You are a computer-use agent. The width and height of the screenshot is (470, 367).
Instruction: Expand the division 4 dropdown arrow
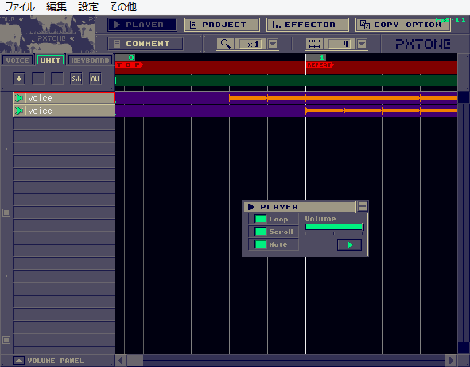tap(362, 44)
